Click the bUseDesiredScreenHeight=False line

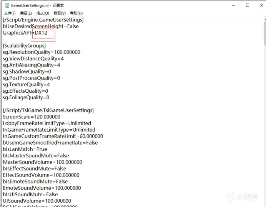[40, 27]
